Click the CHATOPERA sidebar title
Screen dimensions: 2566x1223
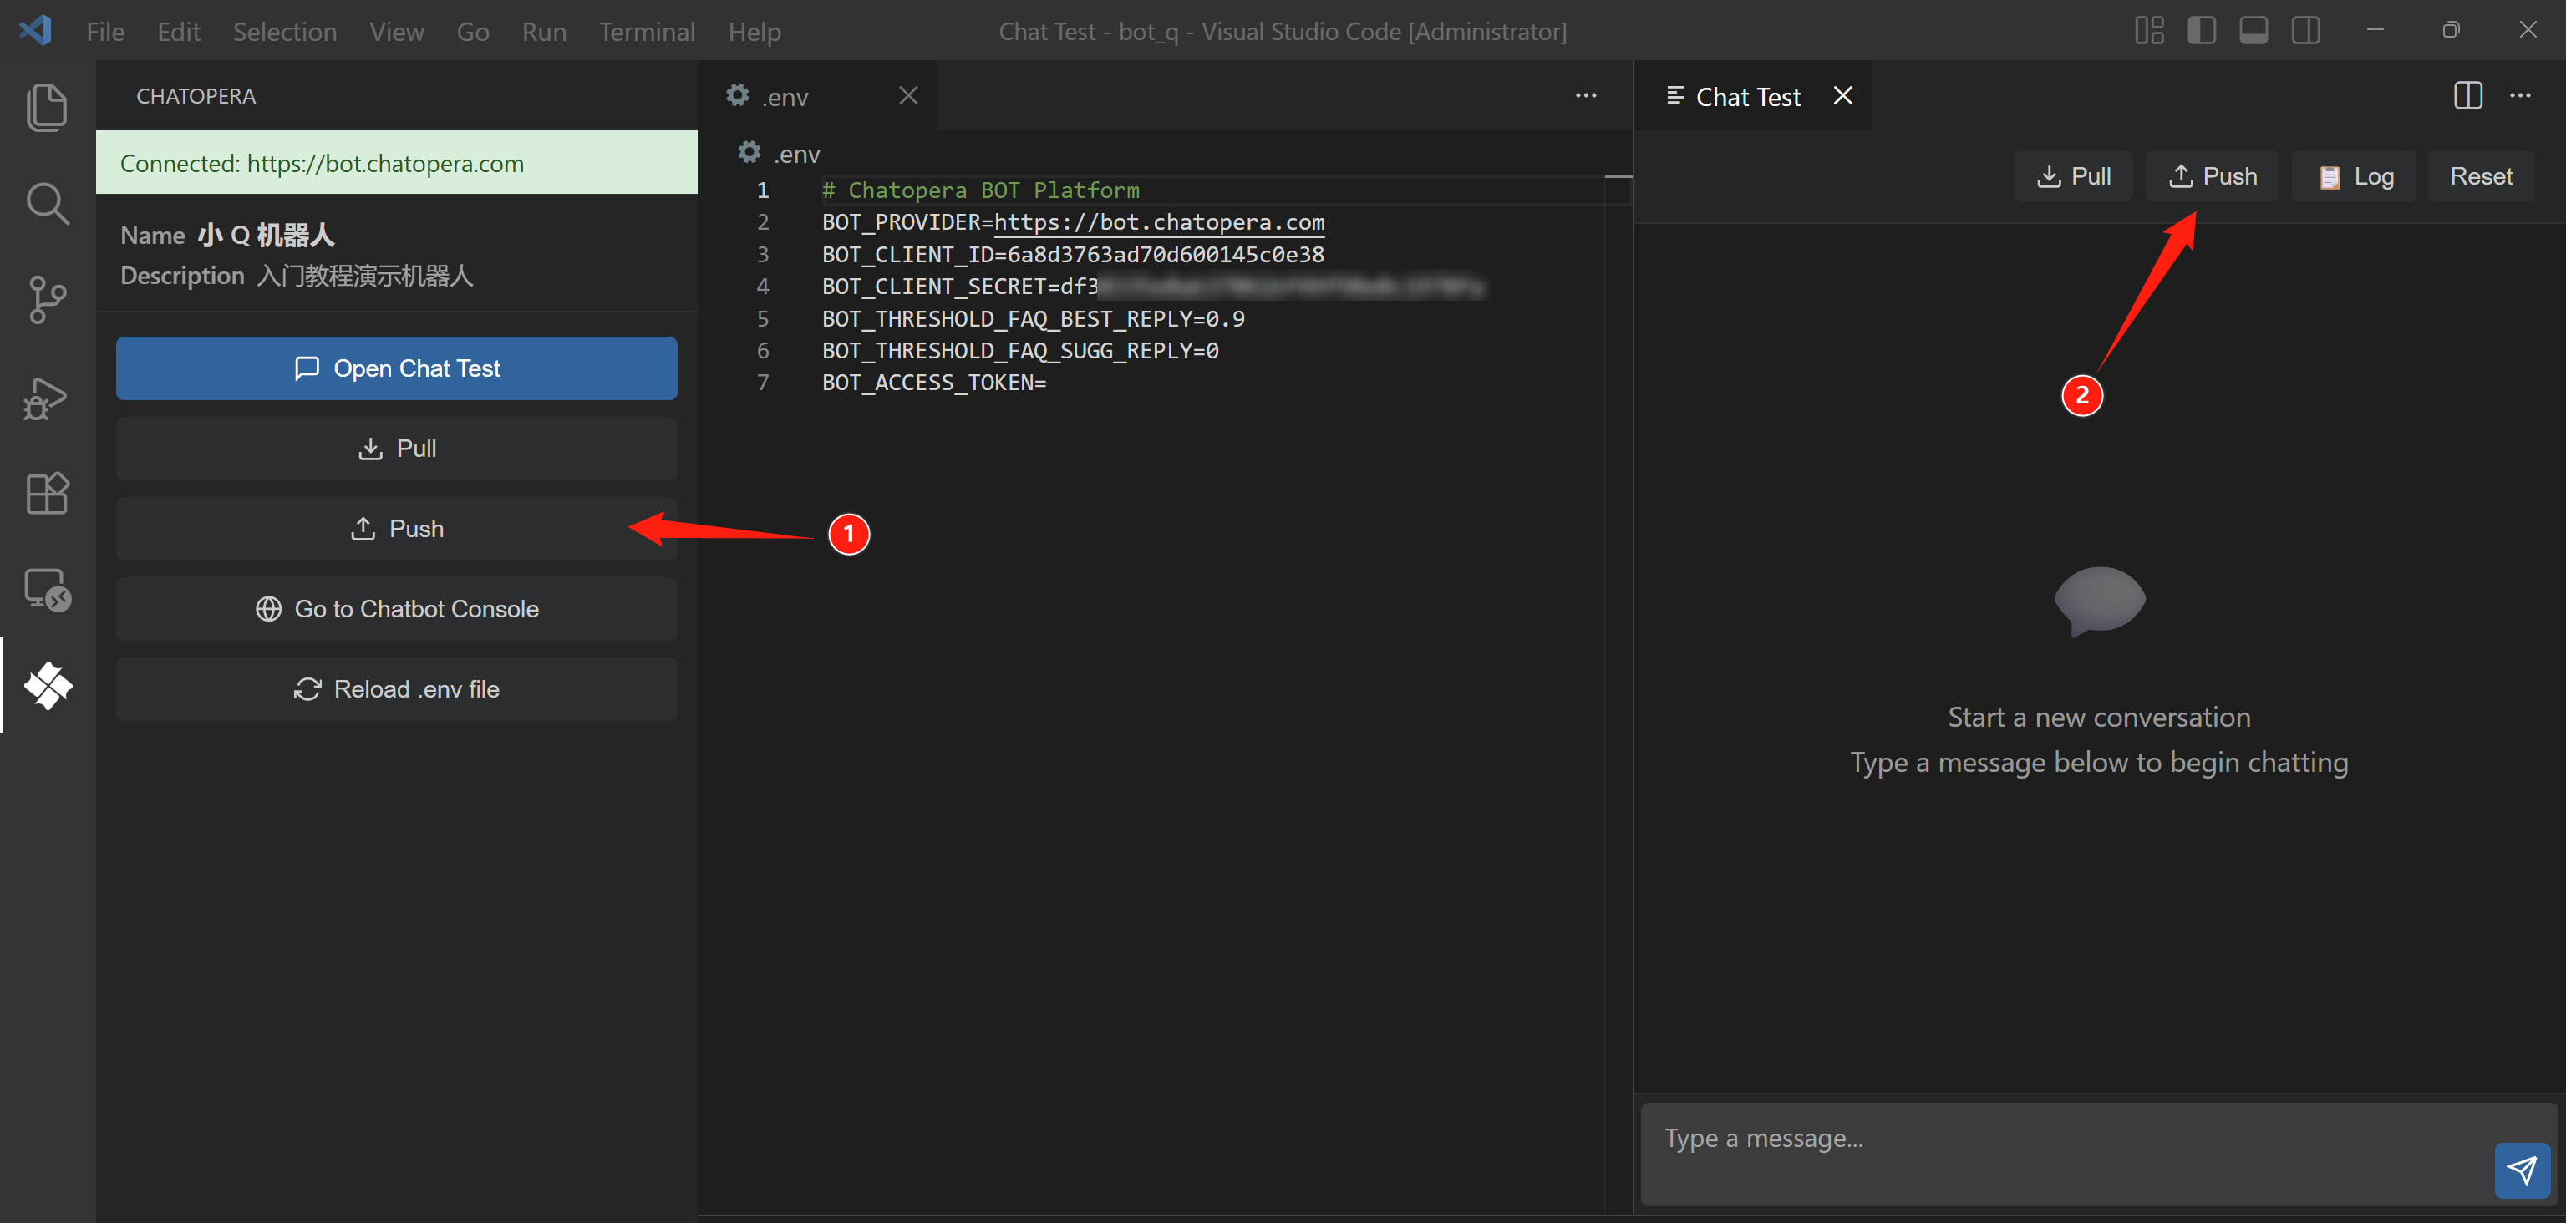click(x=196, y=97)
